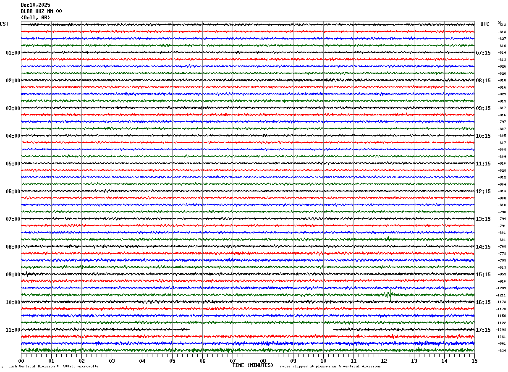Select the Dec10,2025 date header
Image resolution: width=508 pixels, height=372 pixels.
tap(35, 5)
